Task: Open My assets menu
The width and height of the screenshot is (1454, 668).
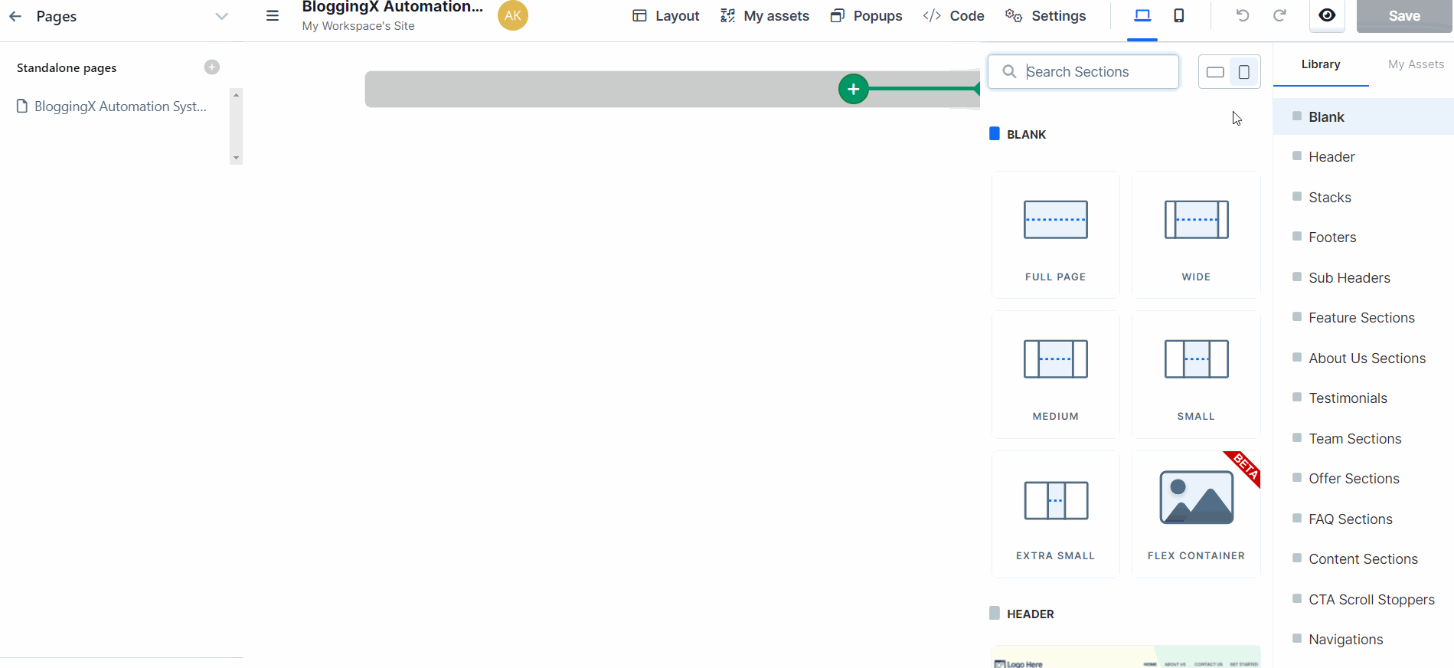Action: click(765, 16)
